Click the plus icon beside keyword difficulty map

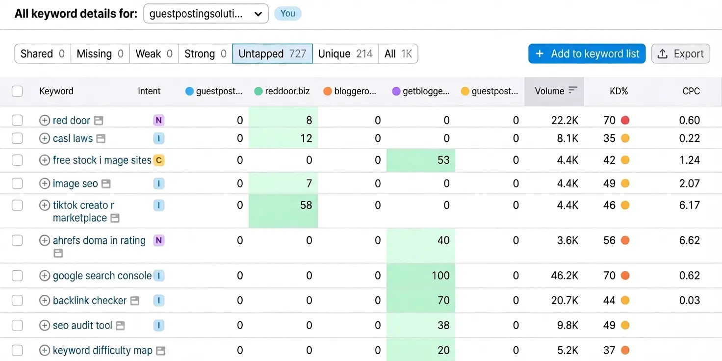click(x=45, y=350)
